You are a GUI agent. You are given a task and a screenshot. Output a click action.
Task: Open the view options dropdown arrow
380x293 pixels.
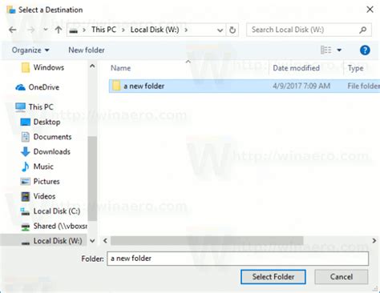click(339, 50)
